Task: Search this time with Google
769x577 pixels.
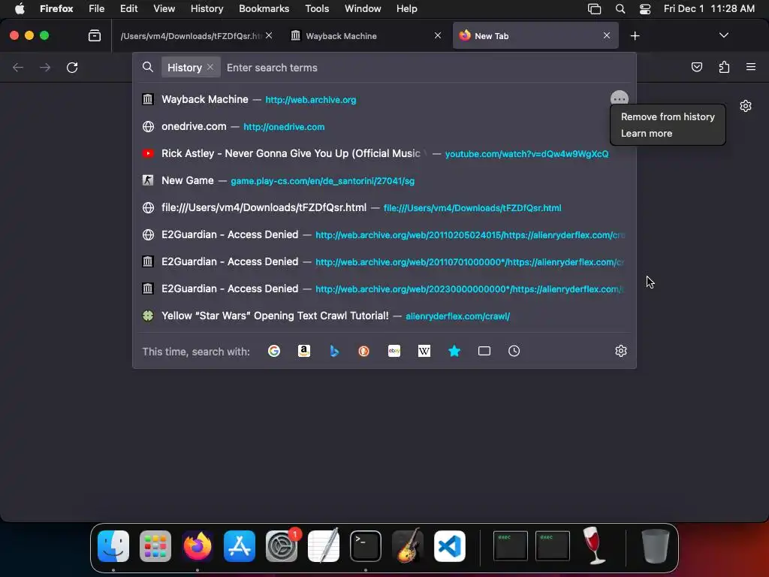Action: (x=273, y=351)
